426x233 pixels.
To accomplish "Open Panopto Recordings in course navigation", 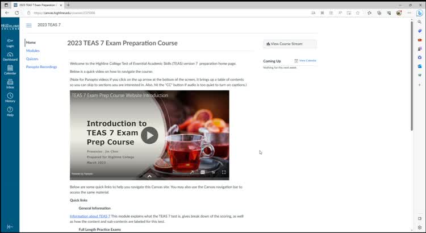I will point(41,67).
